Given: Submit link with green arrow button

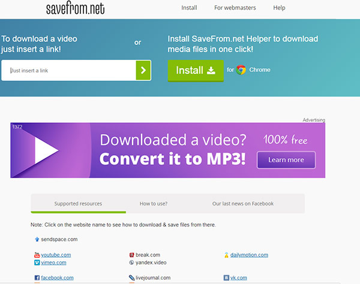Looking at the screenshot, I should tap(143, 70).
